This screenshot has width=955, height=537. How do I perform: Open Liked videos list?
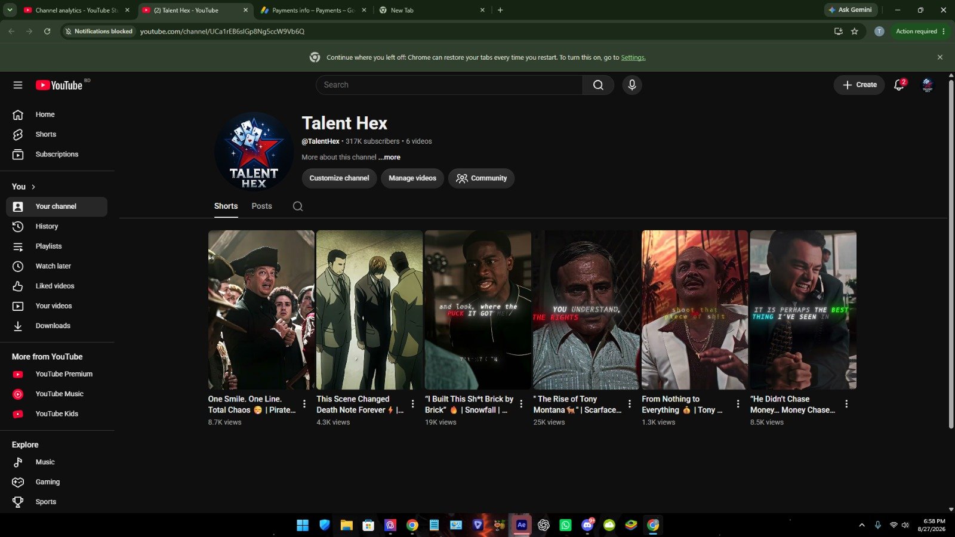coord(57,286)
